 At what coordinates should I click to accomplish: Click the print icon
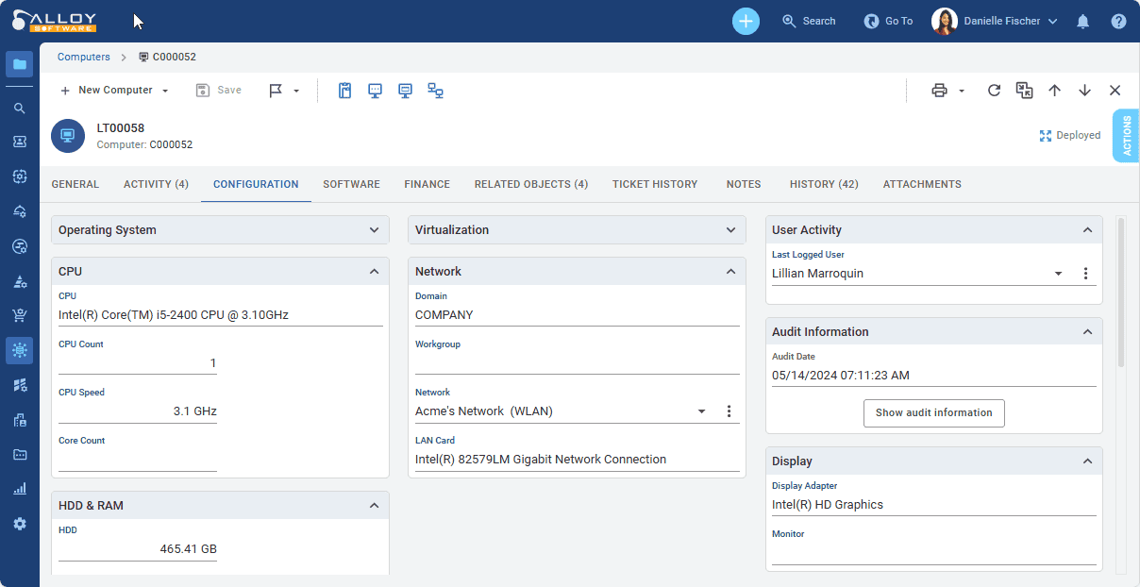939,91
